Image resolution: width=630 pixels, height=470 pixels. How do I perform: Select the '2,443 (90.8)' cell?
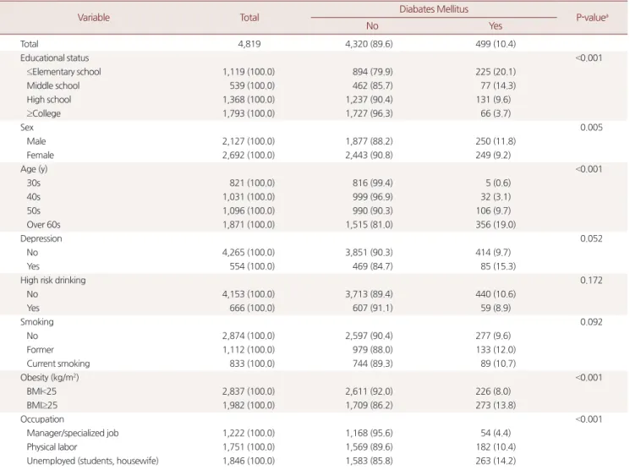tap(369, 155)
